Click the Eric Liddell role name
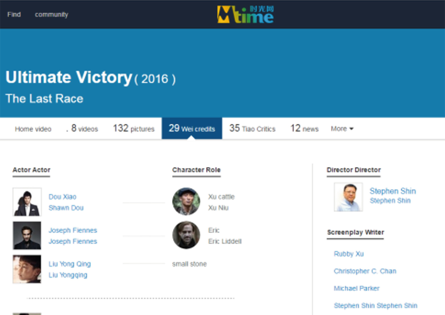 click(x=225, y=241)
